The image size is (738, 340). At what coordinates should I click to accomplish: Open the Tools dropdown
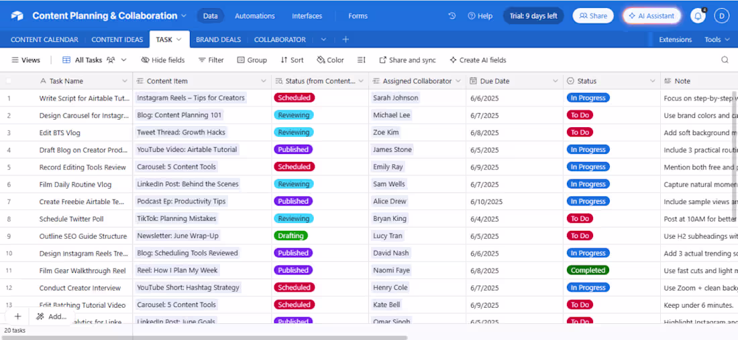[716, 39]
